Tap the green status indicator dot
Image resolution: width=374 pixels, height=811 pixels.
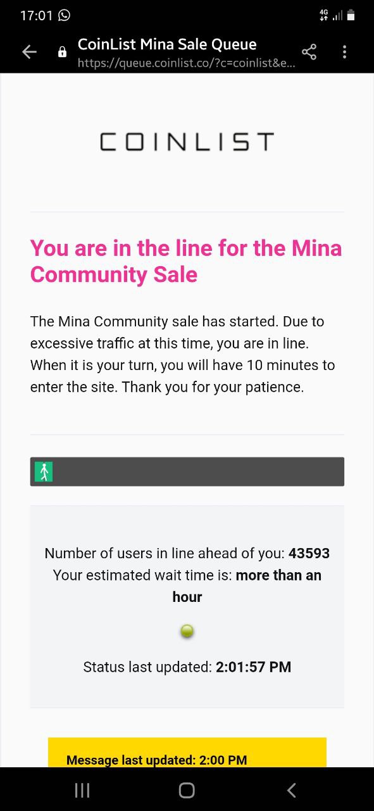click(187, 631)
